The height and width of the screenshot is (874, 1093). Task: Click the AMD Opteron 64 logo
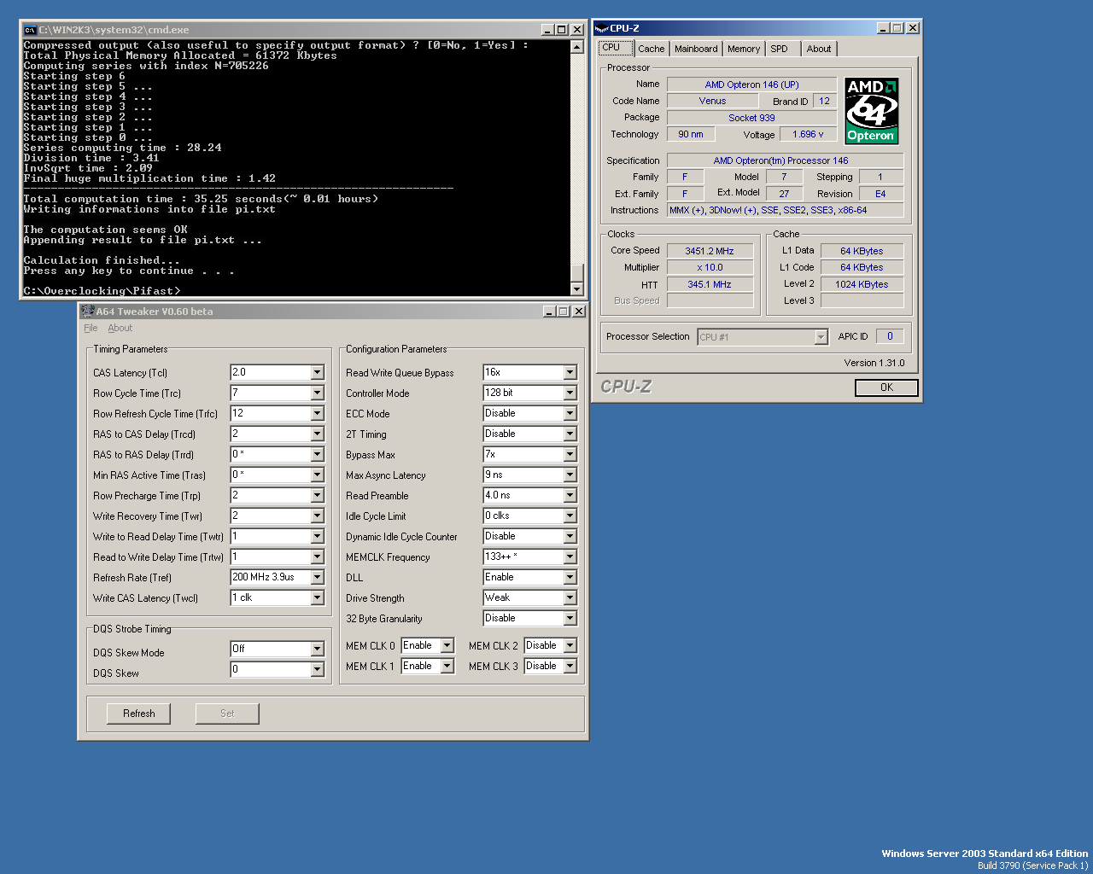point(871,111)
